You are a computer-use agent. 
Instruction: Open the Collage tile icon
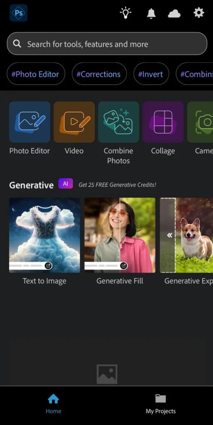pos(163,122)
